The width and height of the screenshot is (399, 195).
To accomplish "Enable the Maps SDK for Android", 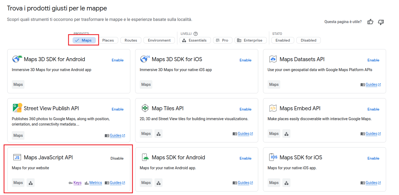I will pyautogui.click(x=246, y=158).
